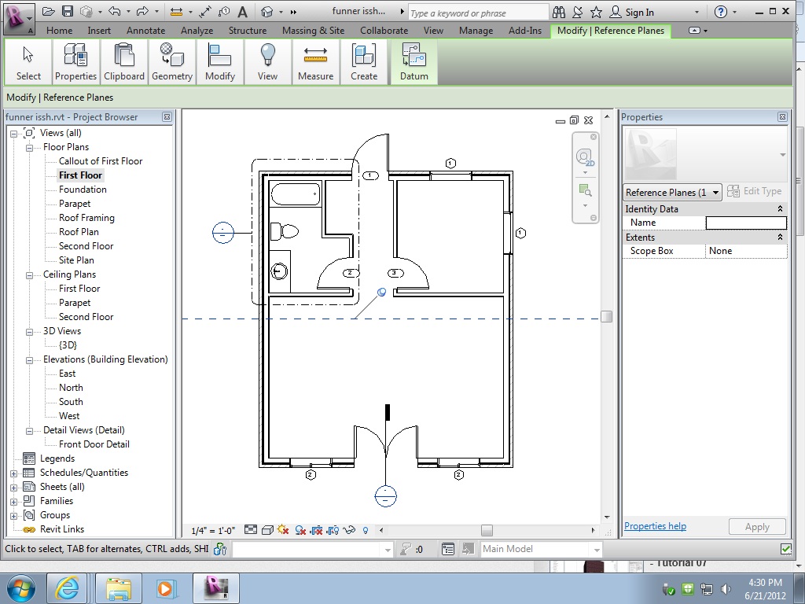The image size is (805, 604).
Task: Switch to the Insert ribbon tab
Action: point(99,31)
